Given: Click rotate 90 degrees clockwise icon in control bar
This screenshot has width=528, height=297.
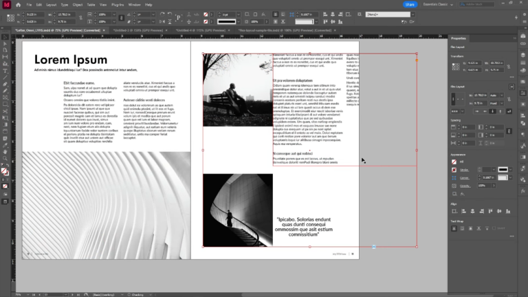Looking at the screenshot, I should pyautogui.click(x=162, y=14).
